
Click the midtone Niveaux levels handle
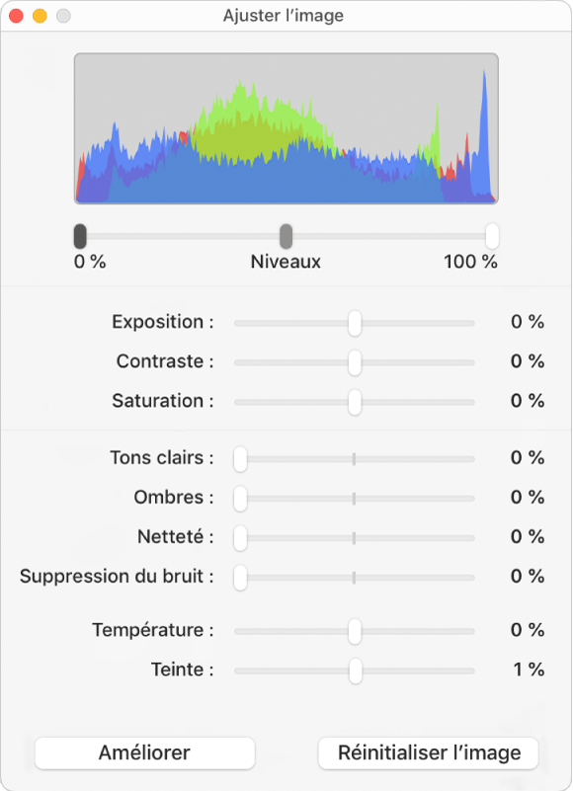(x=286, y=236)
